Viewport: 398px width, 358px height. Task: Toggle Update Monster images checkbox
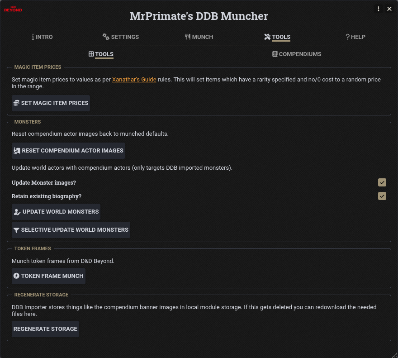[x=382, y=182]
